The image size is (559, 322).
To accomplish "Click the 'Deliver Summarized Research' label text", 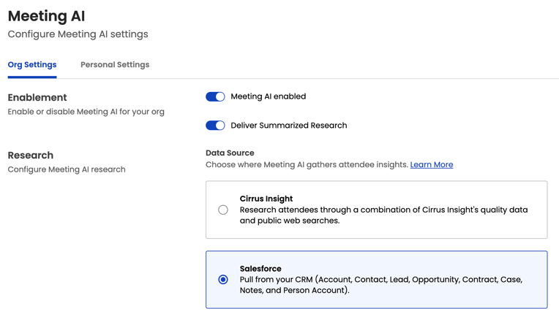I will pyautogui.click(x=288, y=126).
